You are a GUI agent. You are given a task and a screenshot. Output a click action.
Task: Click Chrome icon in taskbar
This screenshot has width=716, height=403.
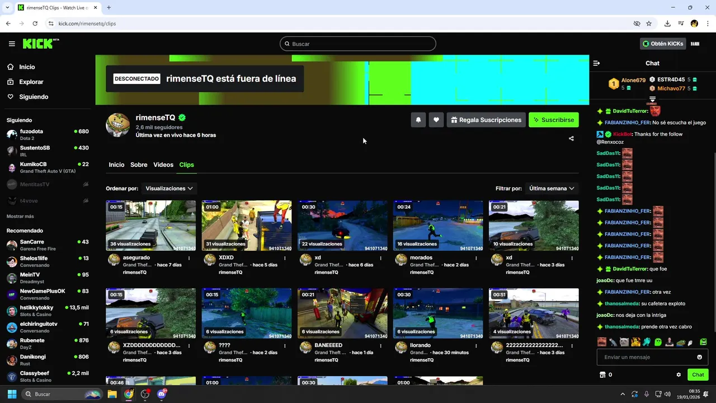[129, 394]
